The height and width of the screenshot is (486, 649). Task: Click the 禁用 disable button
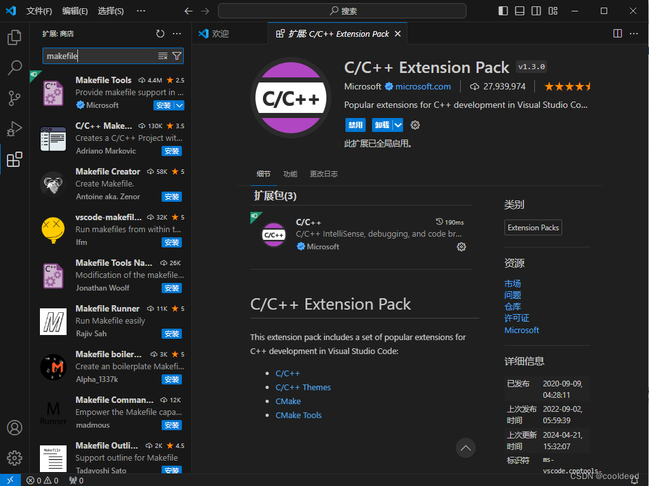(x=355, y=125)
